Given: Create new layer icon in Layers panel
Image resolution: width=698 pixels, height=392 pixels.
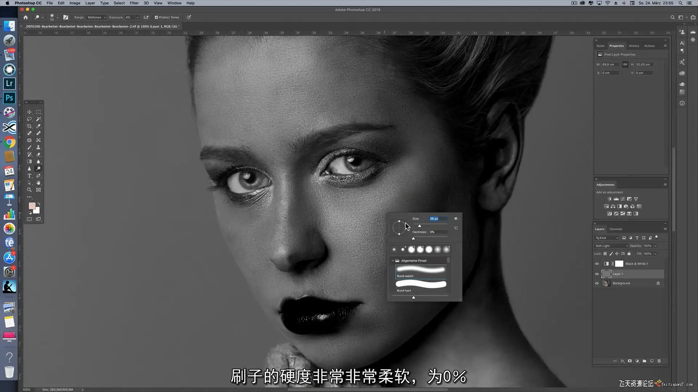Looking at the screenshot, I should (652, 361).
